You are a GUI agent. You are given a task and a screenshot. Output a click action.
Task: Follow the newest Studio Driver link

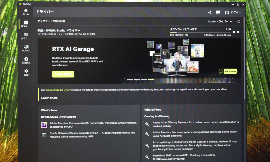tap(58, 89)
